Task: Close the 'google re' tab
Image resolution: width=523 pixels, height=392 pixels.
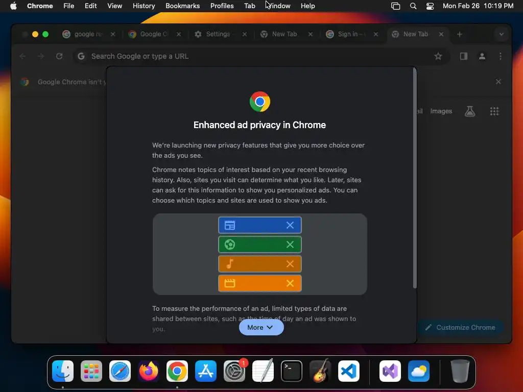Action: 113,34
